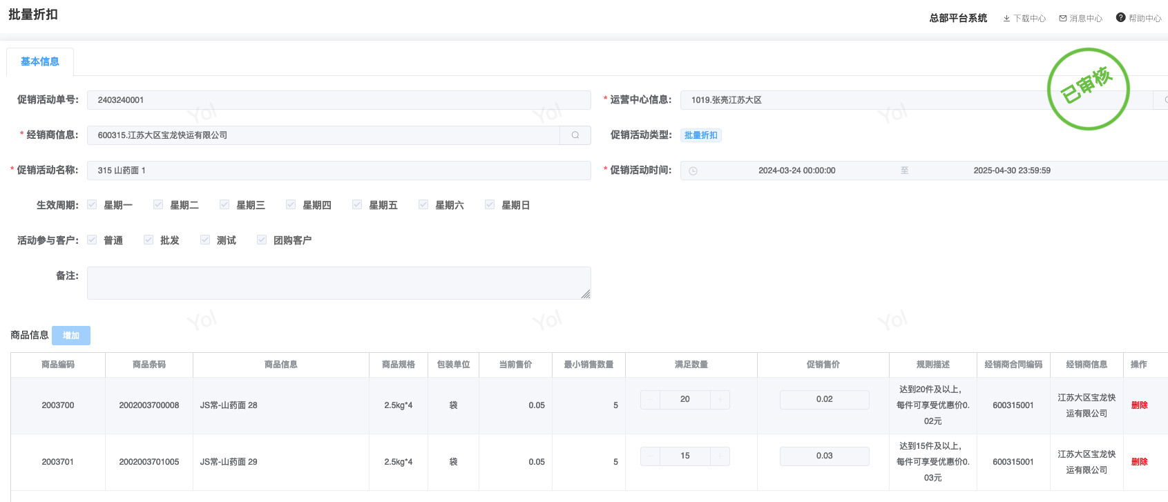Image resolution: width=1168 pixels, height=502 pixels.
Task: Decrease 满足数量 for product 2003701
Action: click(x=650, y=456)
